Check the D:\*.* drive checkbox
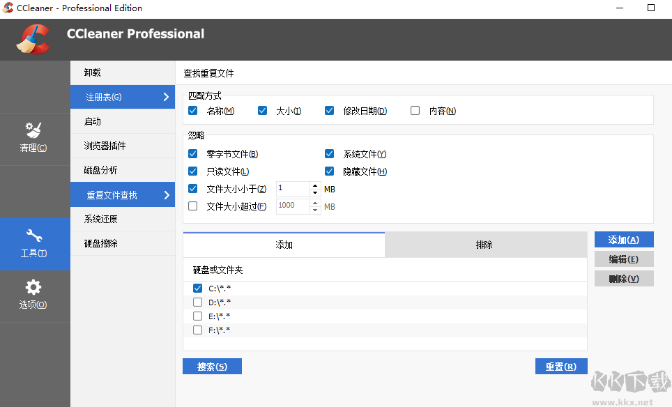Viewport: 672px width, 407px height. coord(197,301)
